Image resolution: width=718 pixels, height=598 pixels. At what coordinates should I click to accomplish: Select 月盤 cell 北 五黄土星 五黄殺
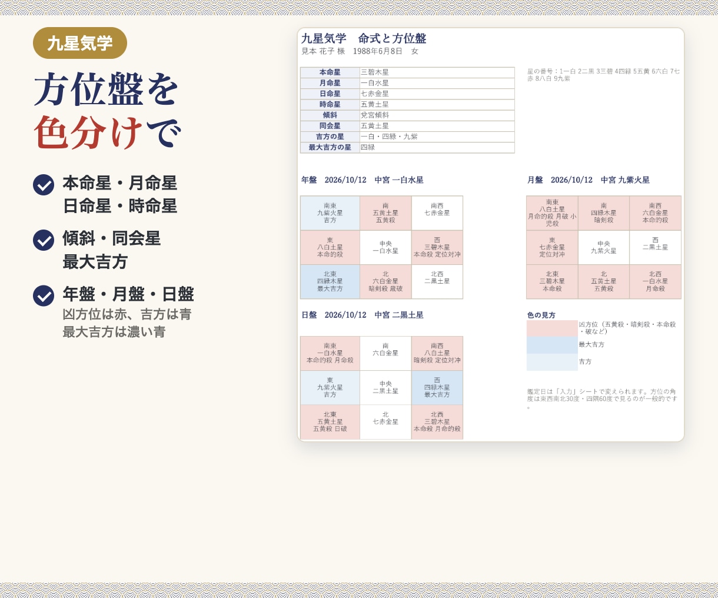coord(604,281)
